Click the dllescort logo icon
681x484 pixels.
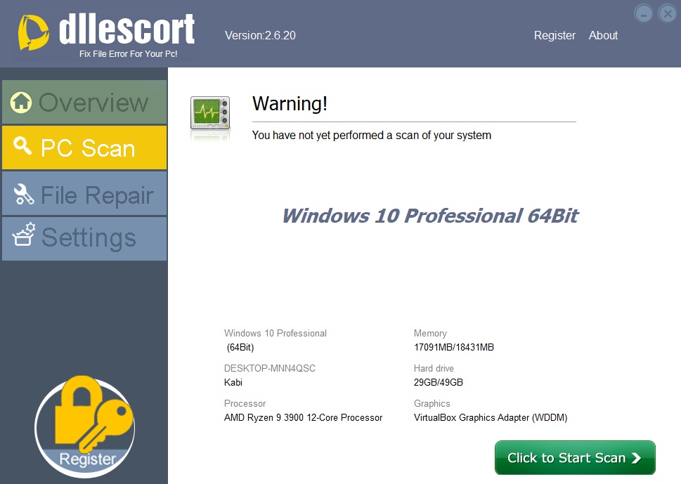click(x=33, y=32)
